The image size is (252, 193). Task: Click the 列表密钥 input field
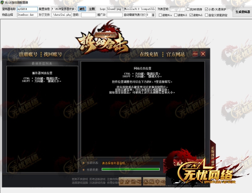coord(177,9)
